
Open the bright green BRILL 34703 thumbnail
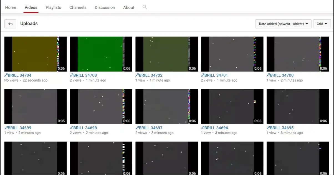[101, 54]
